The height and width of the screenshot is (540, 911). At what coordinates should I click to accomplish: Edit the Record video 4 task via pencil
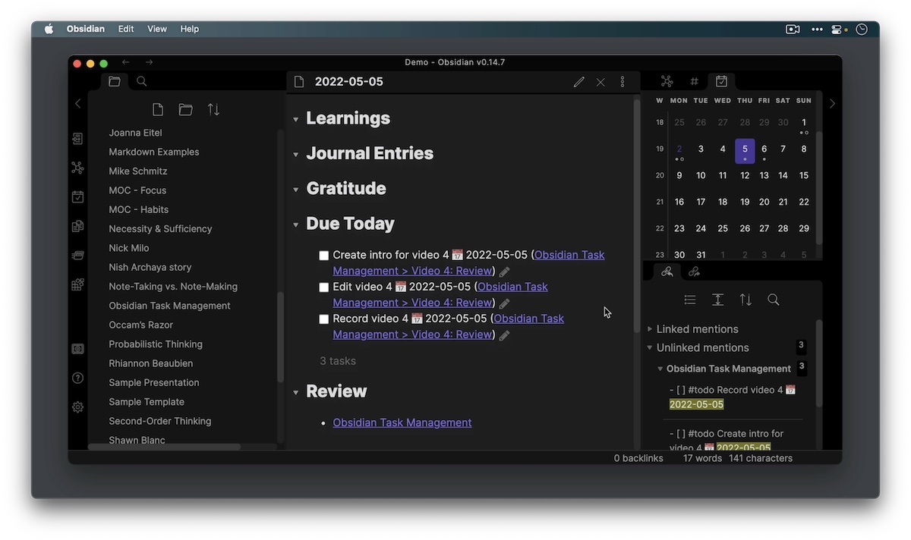pos(505,335)
